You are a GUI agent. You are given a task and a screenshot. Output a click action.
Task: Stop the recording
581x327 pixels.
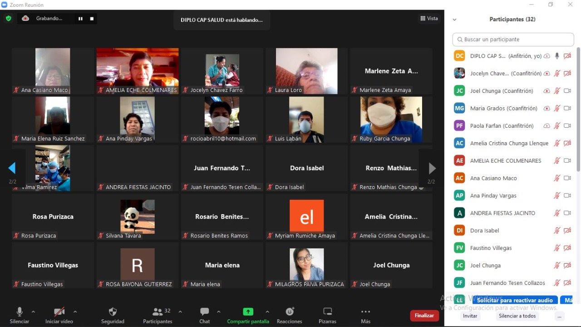click(x=92, y=19)
